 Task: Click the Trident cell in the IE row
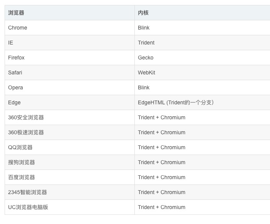[146, 43]
